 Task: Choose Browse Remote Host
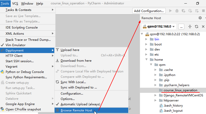91,110
